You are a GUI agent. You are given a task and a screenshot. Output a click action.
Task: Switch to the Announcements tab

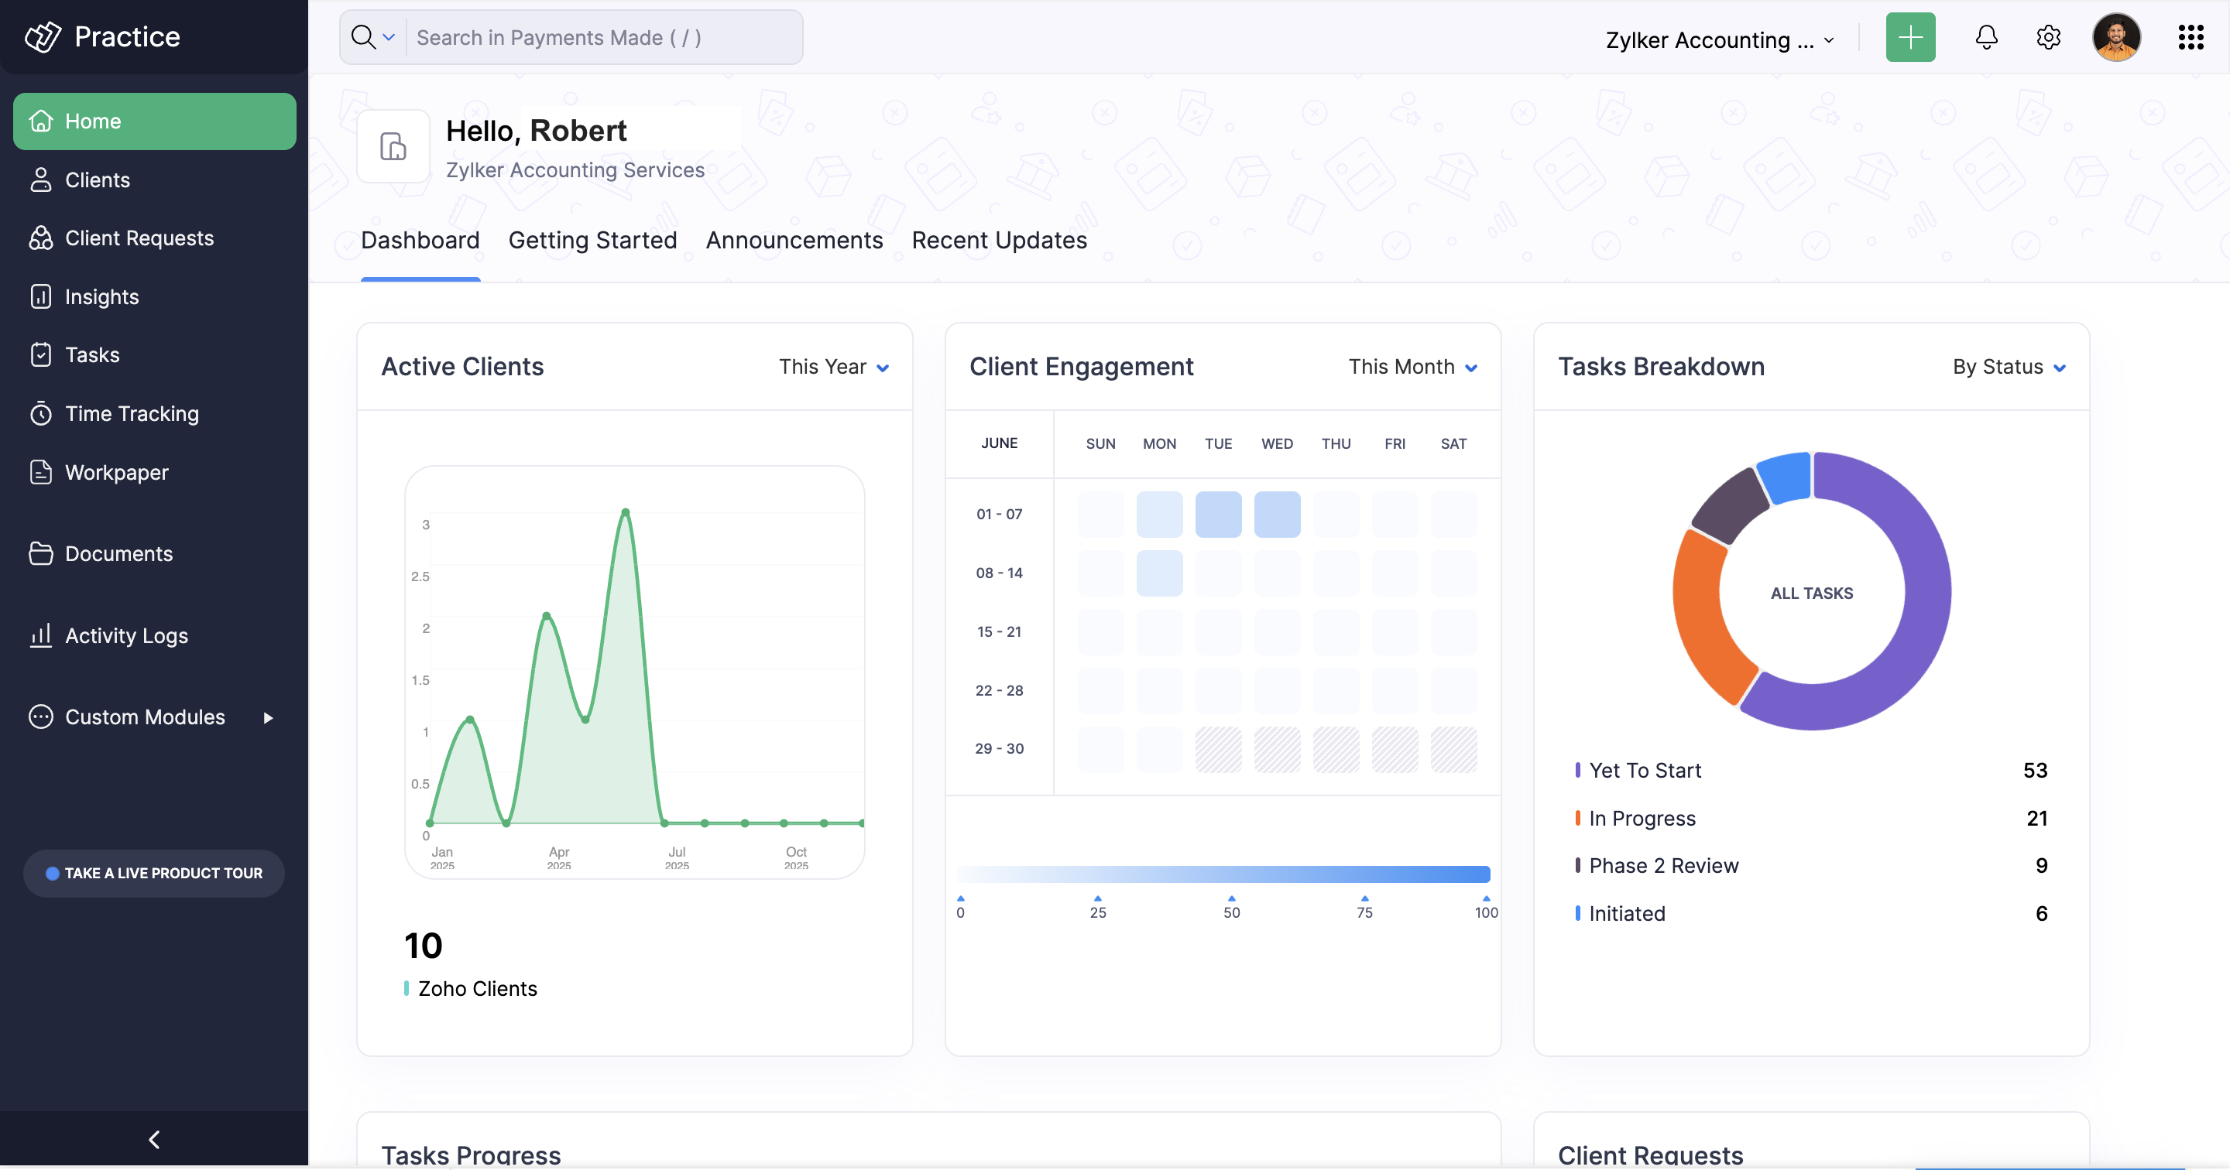tap(794, 241)
